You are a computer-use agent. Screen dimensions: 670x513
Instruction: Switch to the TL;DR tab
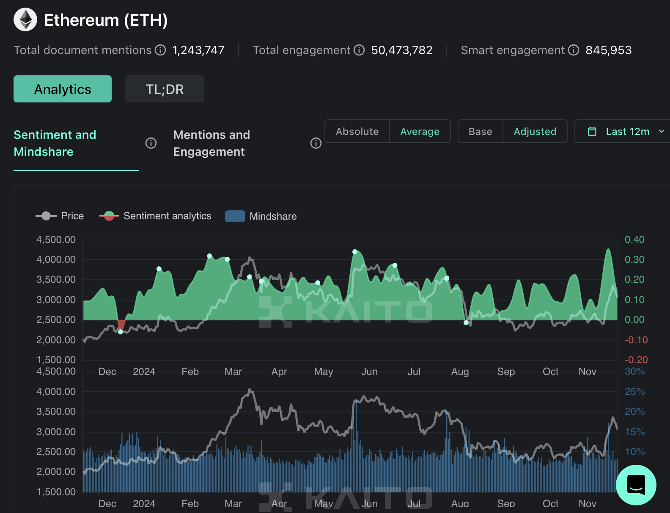click(x=165, y=89)
